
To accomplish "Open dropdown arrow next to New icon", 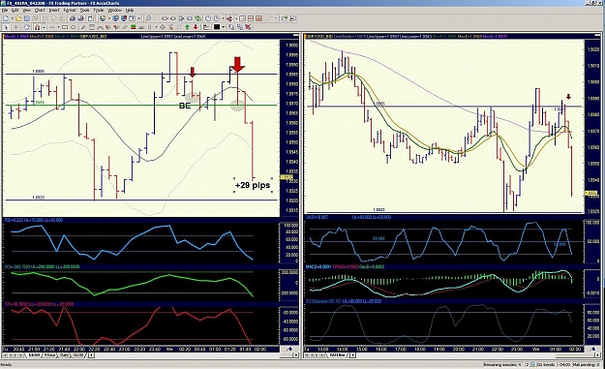I will [x=12, y=18].
